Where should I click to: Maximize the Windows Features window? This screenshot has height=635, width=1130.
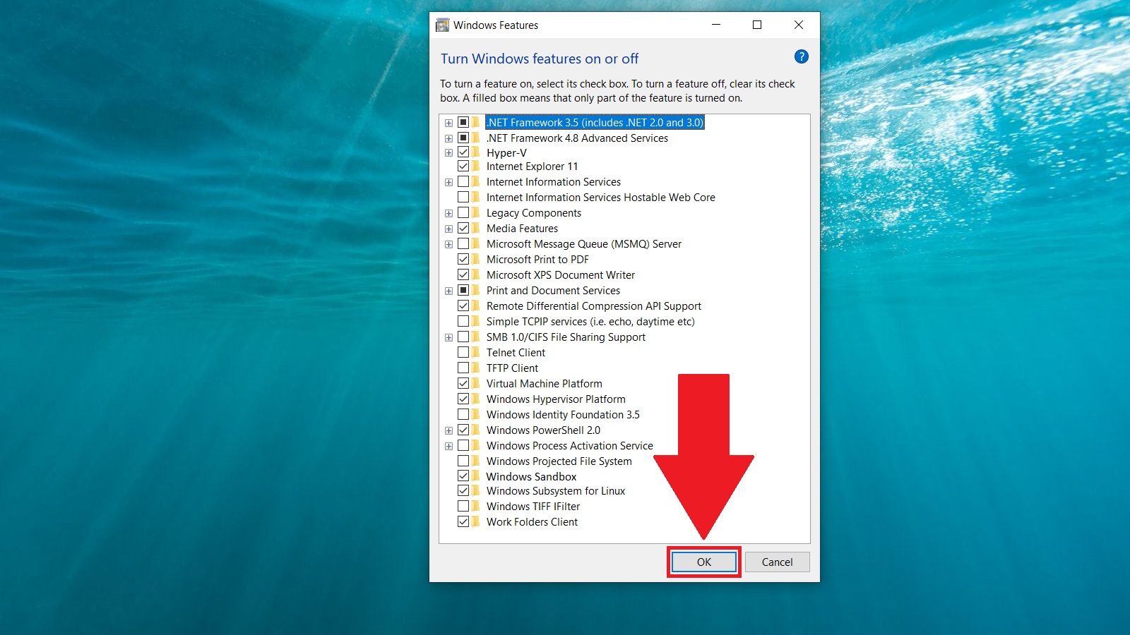point(757,25)
